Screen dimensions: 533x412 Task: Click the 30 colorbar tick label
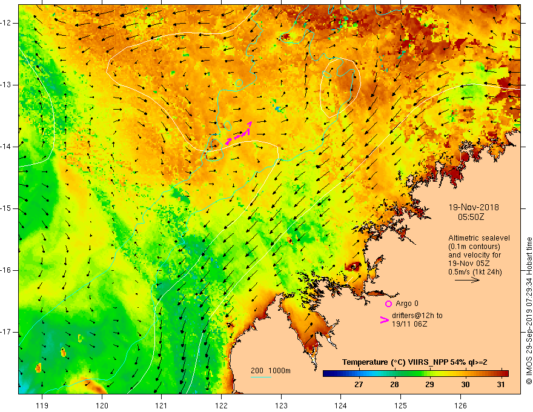(465, 385)
